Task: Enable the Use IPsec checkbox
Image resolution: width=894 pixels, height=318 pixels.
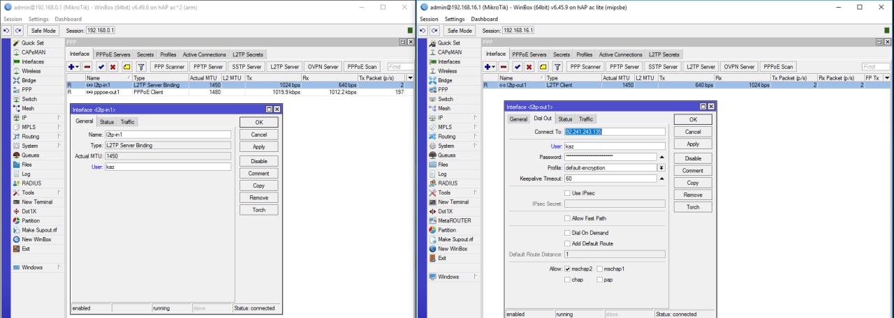Action: 567,193
